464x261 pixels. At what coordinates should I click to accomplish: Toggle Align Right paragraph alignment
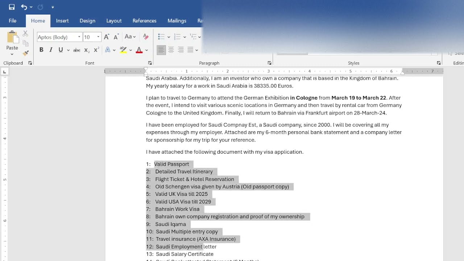[181, 50]
